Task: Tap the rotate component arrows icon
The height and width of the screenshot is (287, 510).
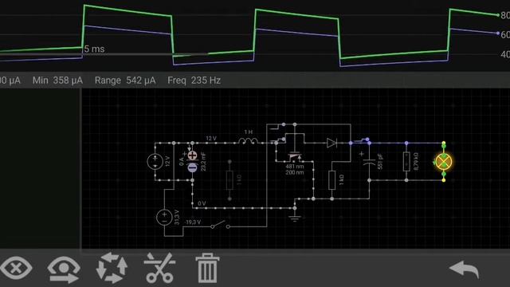Action: click(112, 268)
